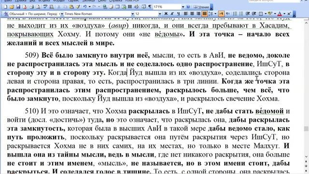309x174 pixels.
Task: Open the Columns layout button
Action: click(x=130, y=7)
